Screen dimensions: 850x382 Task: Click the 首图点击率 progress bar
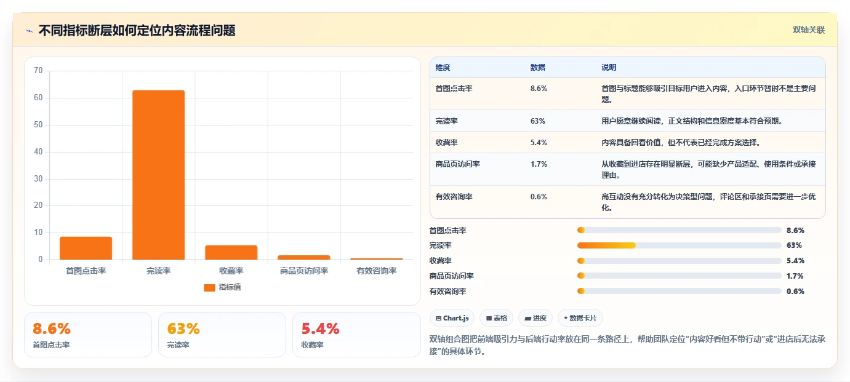(680, 230)
